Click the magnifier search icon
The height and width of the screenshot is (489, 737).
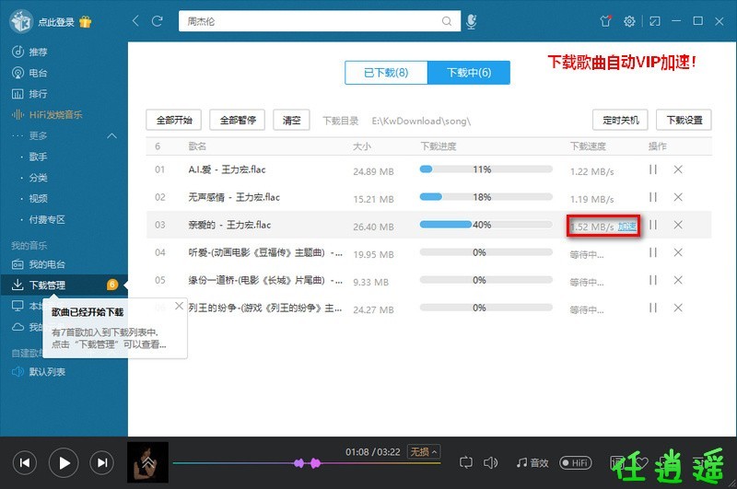447,21
